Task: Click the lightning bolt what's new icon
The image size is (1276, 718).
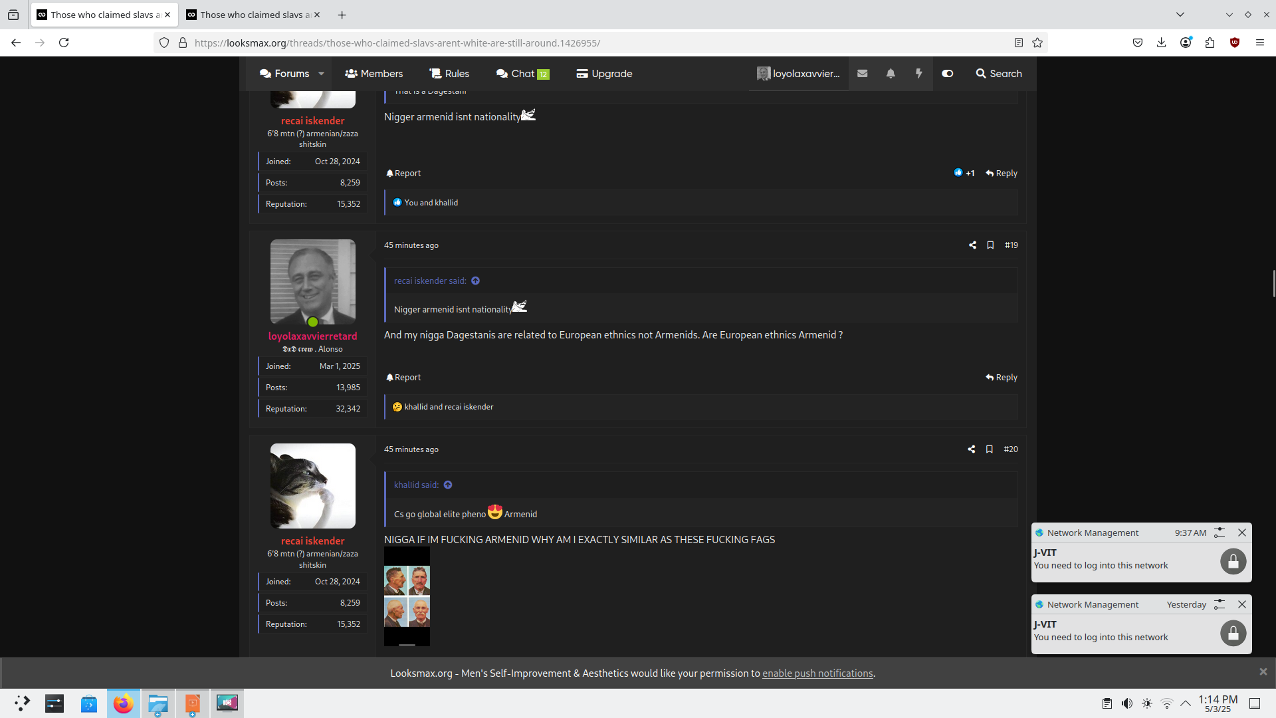Action: tap(919, 74)
